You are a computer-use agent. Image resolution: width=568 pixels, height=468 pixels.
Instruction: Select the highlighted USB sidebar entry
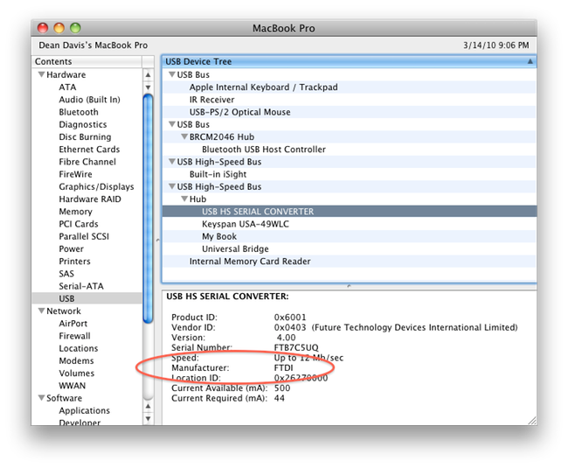tap(87, 298)
